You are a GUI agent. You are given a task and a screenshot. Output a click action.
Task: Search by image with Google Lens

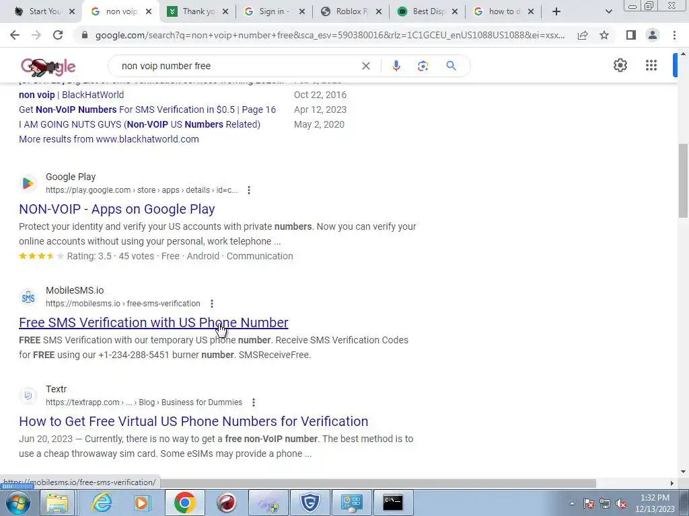point(423,66)
